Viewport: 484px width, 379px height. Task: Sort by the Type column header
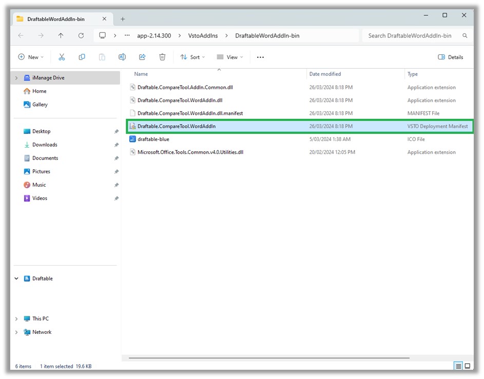tap(412, 74)
